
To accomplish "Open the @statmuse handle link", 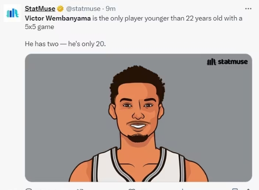I will click(x=83, y=9).
